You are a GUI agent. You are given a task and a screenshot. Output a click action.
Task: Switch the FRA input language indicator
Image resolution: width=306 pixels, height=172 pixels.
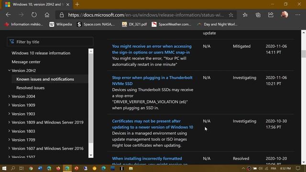click(x=273, y=168)
